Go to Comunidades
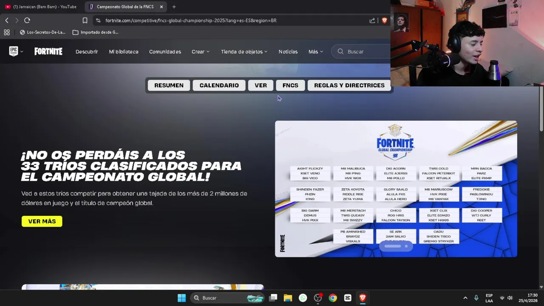 (x=165, y=52)
